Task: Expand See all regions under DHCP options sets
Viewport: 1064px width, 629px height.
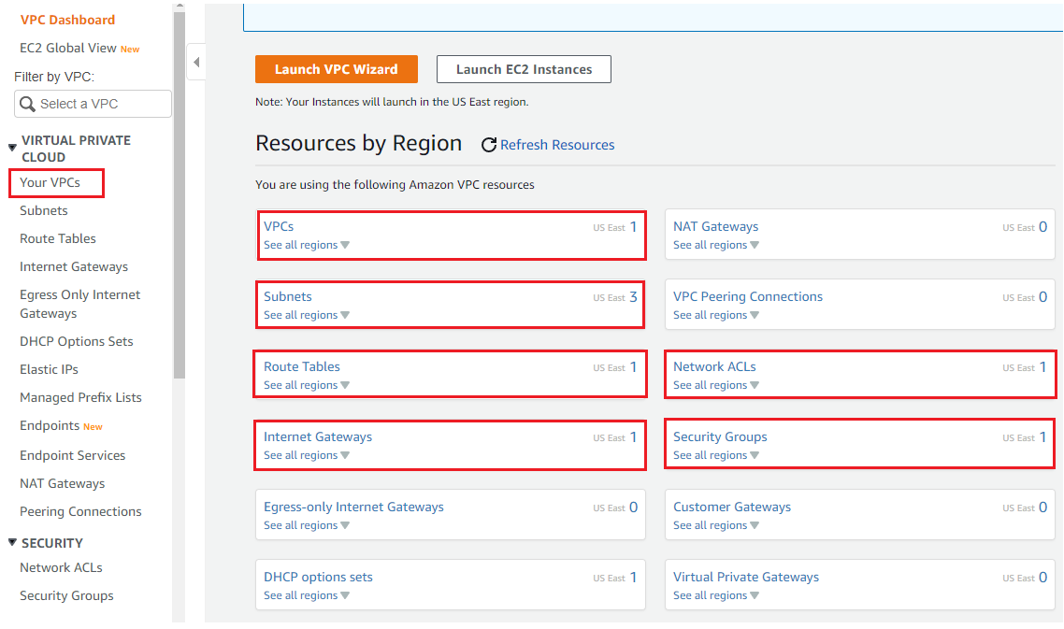Action: [307, 595]
